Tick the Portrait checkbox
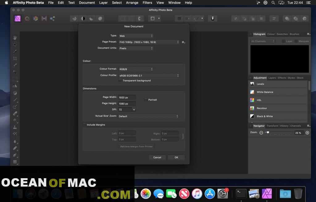The width and height of the screenshot is (316, 202). pyautogui.click(x=146, y=100)
